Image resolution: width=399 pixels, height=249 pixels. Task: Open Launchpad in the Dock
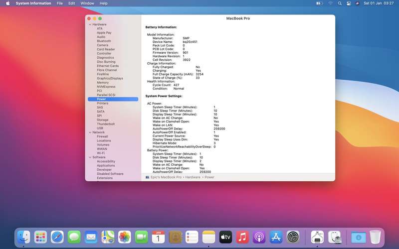click(40, 237)
